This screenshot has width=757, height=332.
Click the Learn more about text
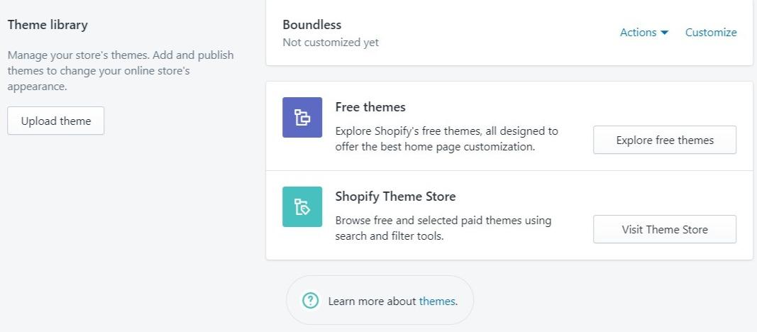(372, 301)
